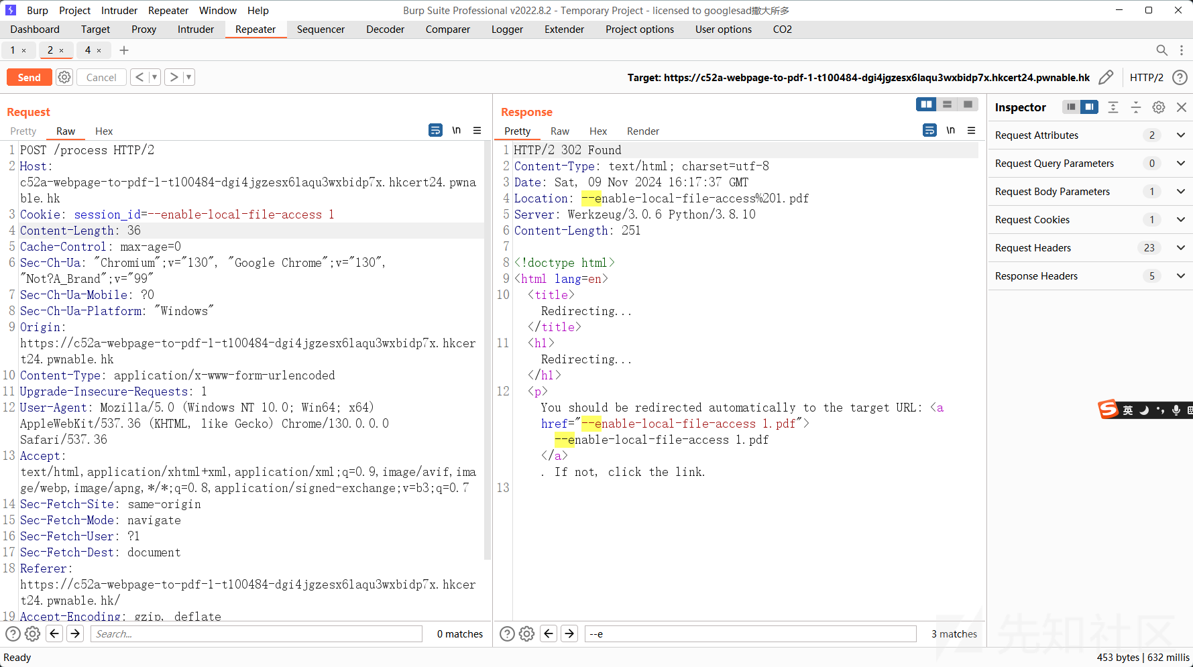Close the Inspector panel
The height and width of the screenshot is (667, 1193).
1182,107
